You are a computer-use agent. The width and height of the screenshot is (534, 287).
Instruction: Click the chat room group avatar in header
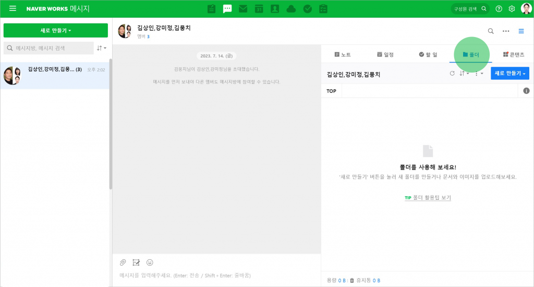(125, 31)
